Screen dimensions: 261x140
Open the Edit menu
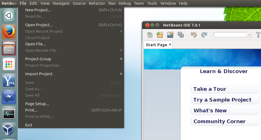click(x=33, y=3)
